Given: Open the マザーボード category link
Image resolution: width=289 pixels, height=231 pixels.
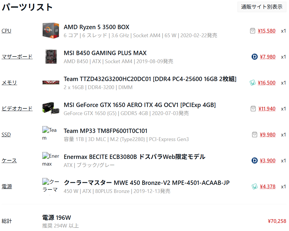Looking at the screenshot, I should click(x=17, y=57).
